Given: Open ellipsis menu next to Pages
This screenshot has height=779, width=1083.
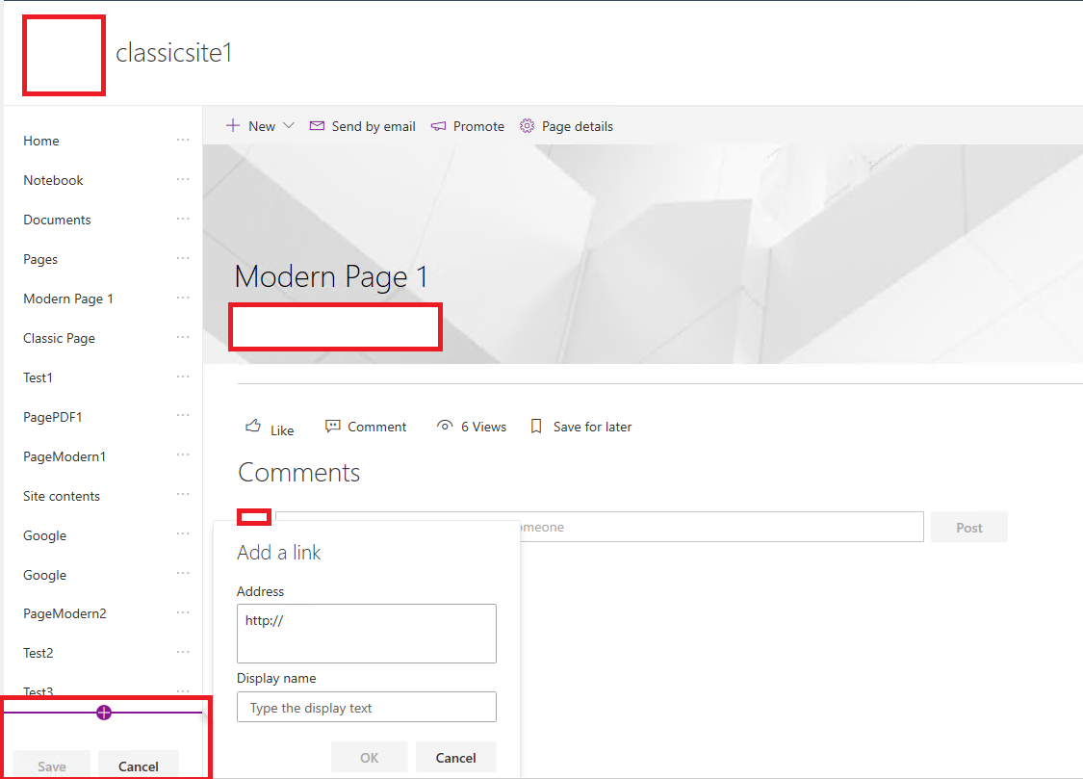Looking at the screenshot, I should tap(182, 258).
